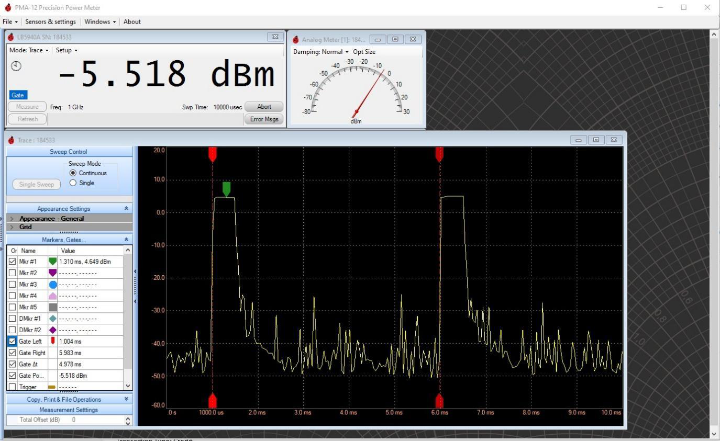Uncheck the Gate Left checkbox
This screenshot has width=720, height=441.
click(13, 341)
